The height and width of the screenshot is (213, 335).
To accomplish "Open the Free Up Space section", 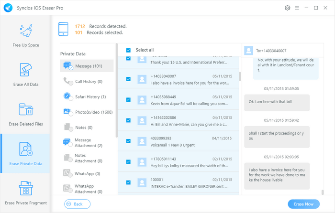I will [x=26, y=35].
